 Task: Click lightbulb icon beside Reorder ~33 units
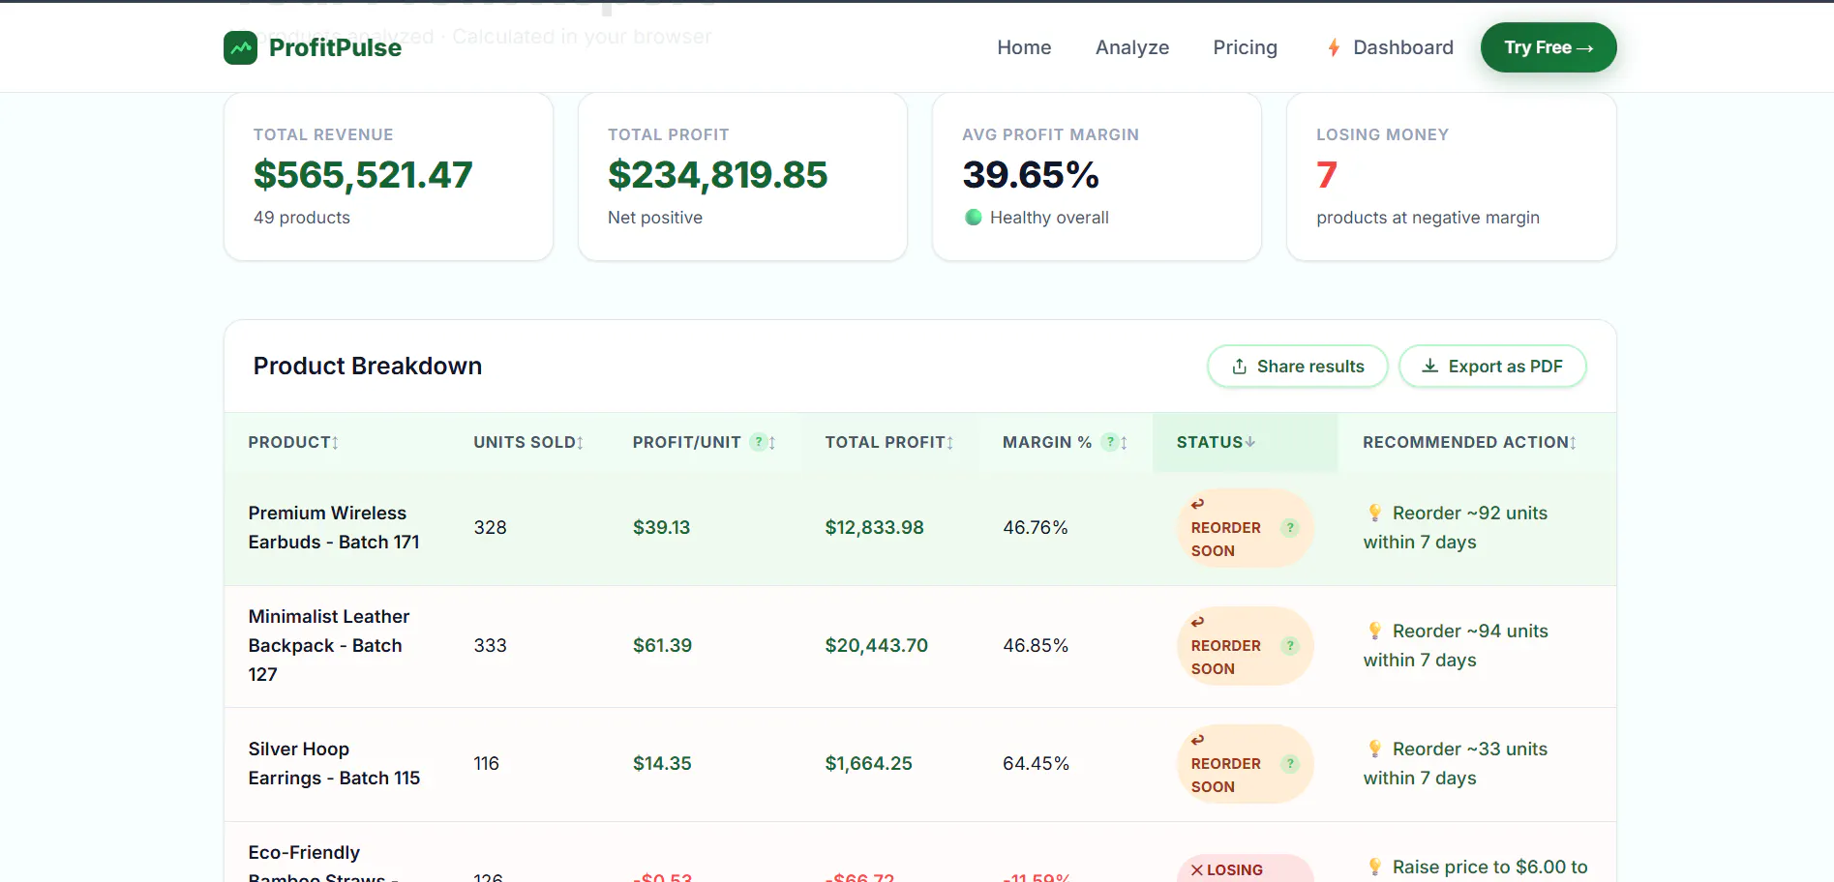coord(1374,749)
